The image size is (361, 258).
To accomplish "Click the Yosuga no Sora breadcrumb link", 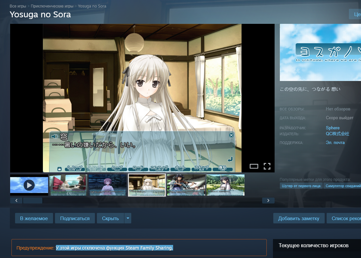I will click(92, 6).
